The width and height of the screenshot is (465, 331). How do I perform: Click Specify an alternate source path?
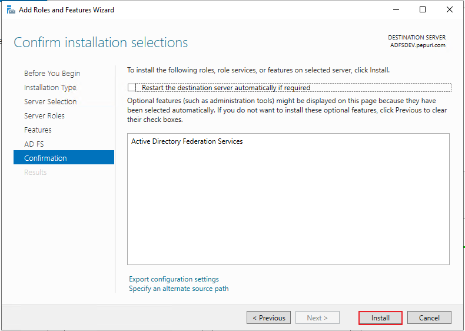[x=179, y=289]
